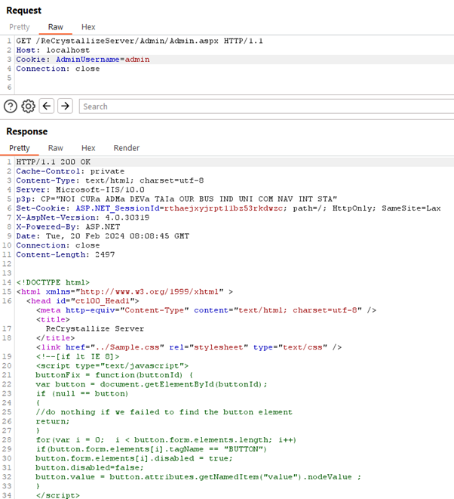454x499 pixels.
Task: Open the Request Hex tab
Action: point(88,27)
